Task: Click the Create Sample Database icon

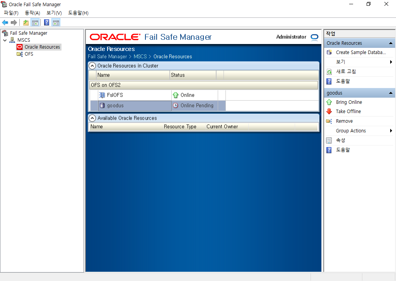Action: click(329, 52)
